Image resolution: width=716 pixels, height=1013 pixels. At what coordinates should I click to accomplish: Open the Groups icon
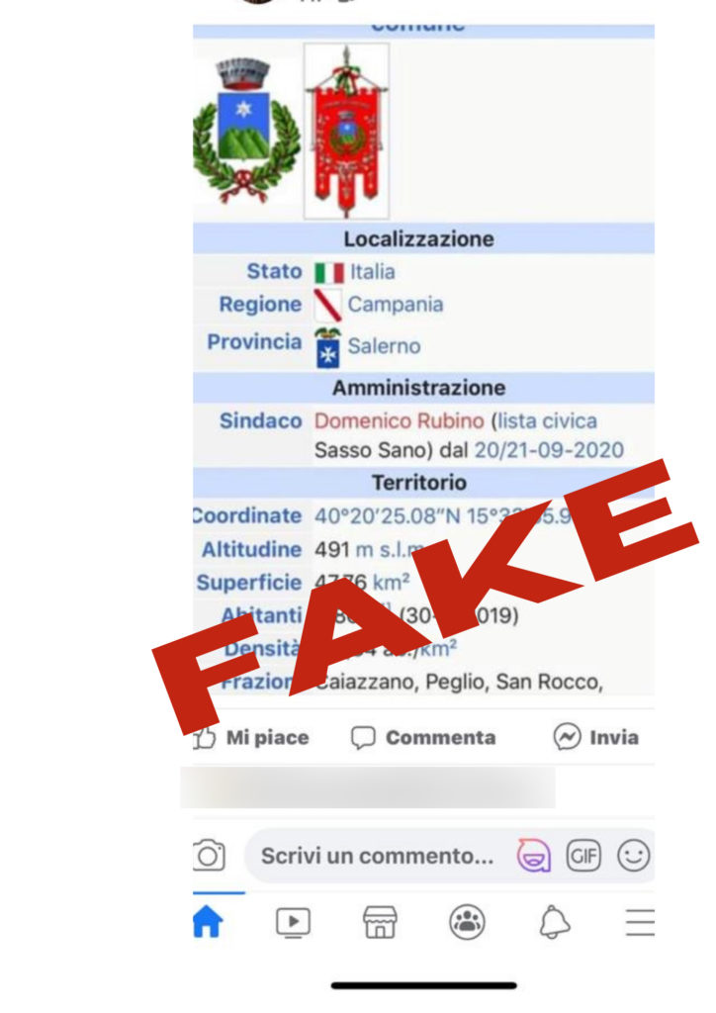(467, 922)
